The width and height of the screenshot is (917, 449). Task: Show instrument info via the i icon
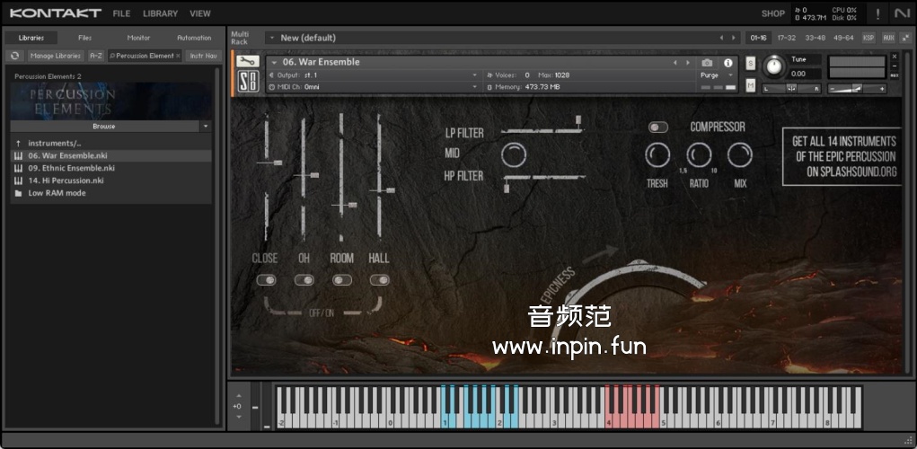(728, 63)
